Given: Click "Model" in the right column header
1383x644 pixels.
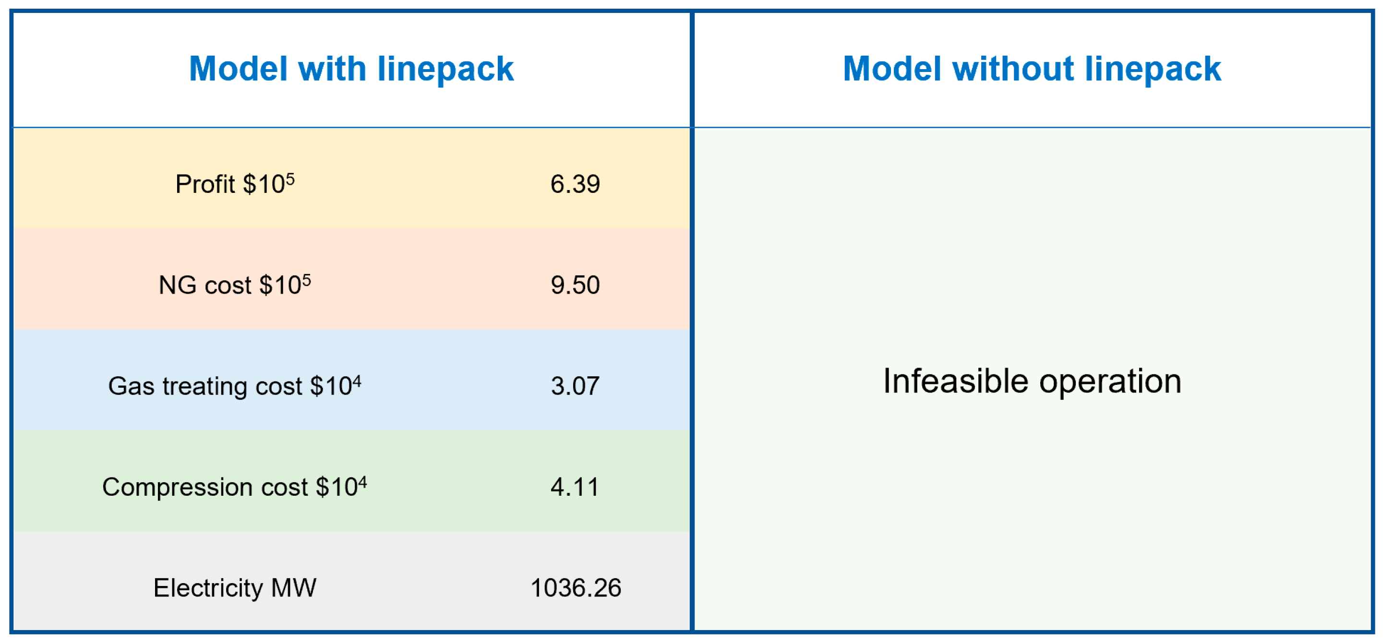Looking at the screenshot, I should (892, 69).
